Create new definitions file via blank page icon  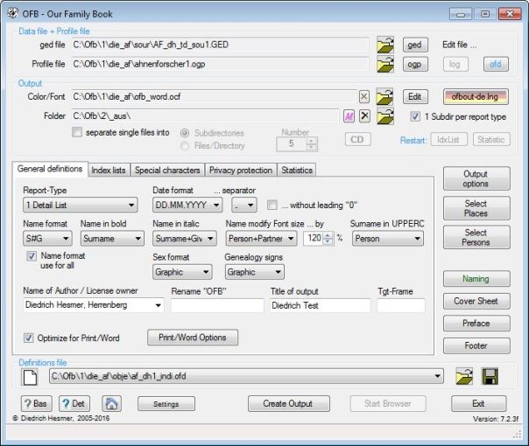click(31, 376)
